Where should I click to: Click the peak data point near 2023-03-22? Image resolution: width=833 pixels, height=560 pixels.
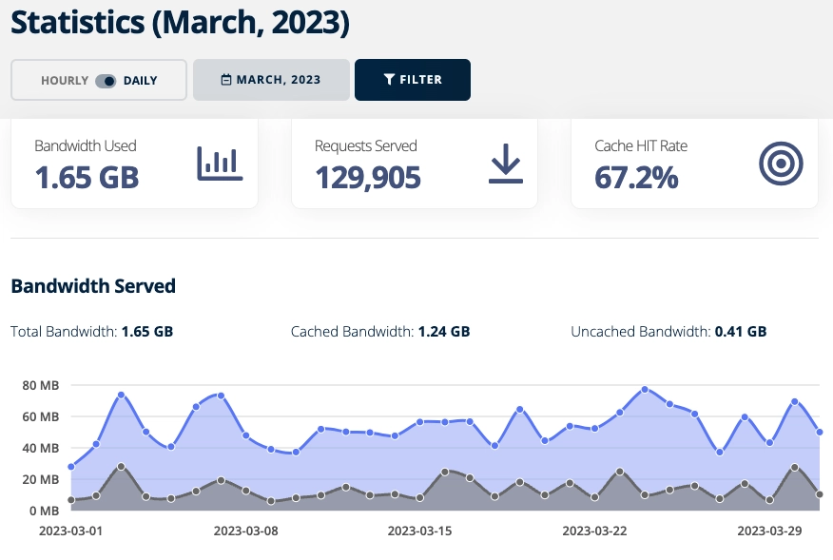pyautogui.click(x=644, y=389)
